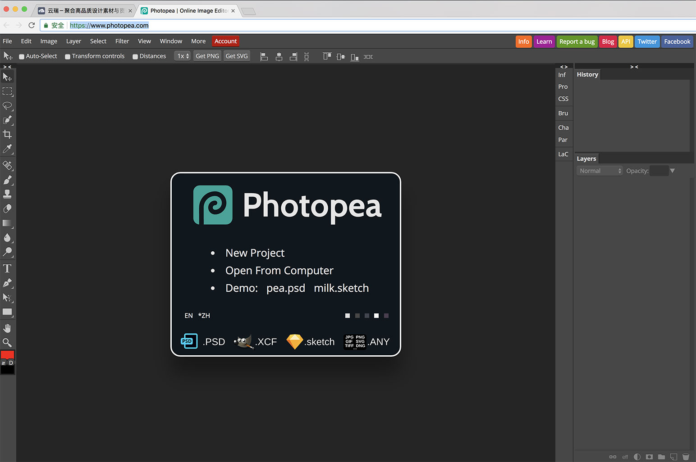Screen dimensions: 696x462
Task: Click the Get SVG button
Action: click(237, 56)
